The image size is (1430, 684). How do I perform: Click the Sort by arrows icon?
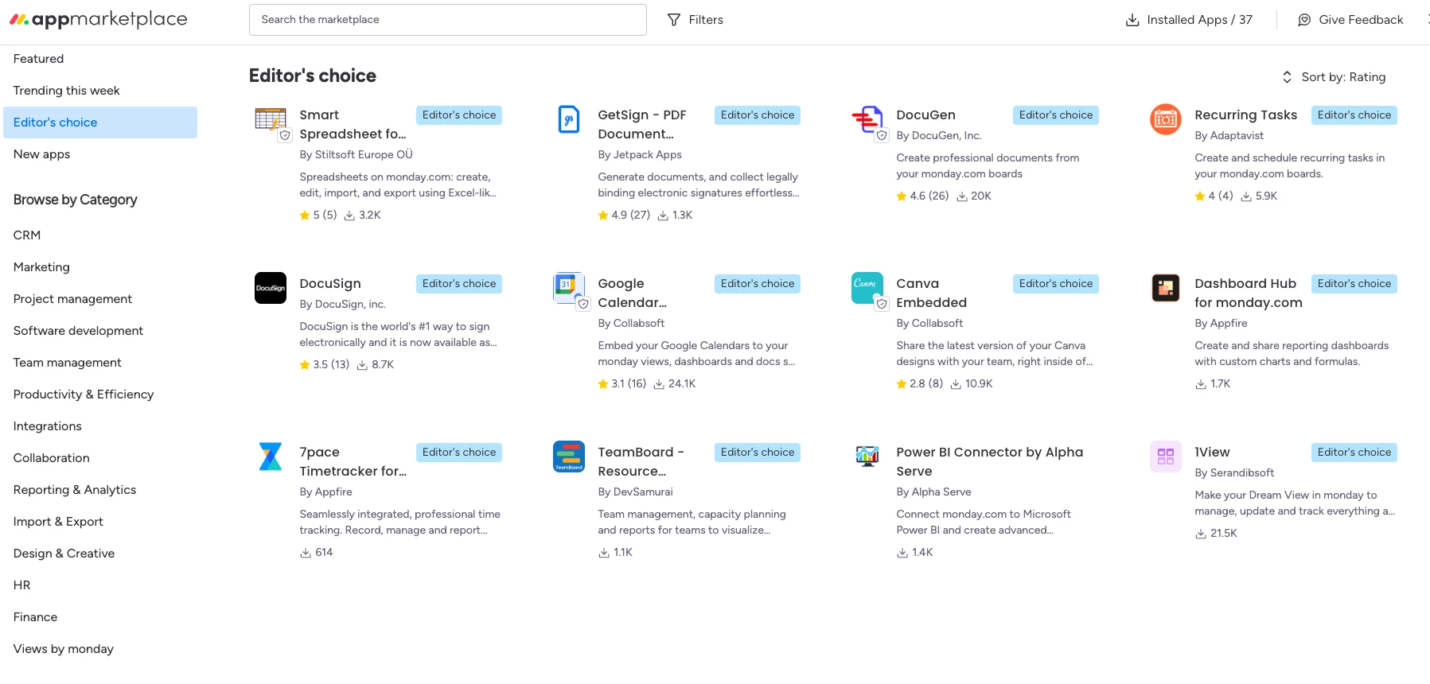1287,77
